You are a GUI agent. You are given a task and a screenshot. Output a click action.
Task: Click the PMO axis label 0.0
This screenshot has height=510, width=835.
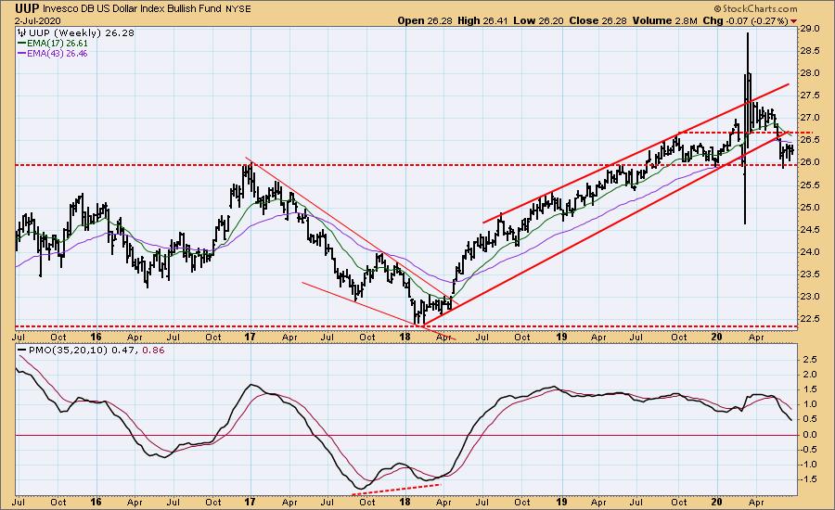[x=811, y=435]
